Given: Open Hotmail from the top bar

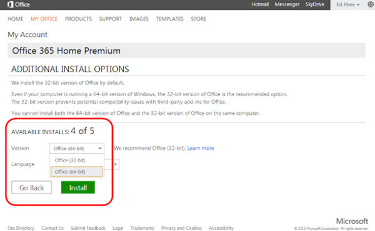Looking at the screenshot, I should tap(260, 4).
